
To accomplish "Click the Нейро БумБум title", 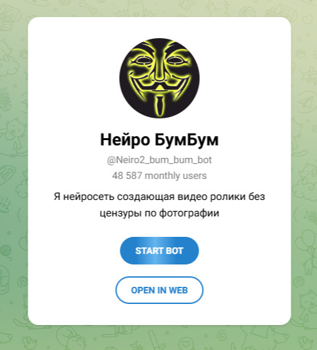I will tap(159, 140).
